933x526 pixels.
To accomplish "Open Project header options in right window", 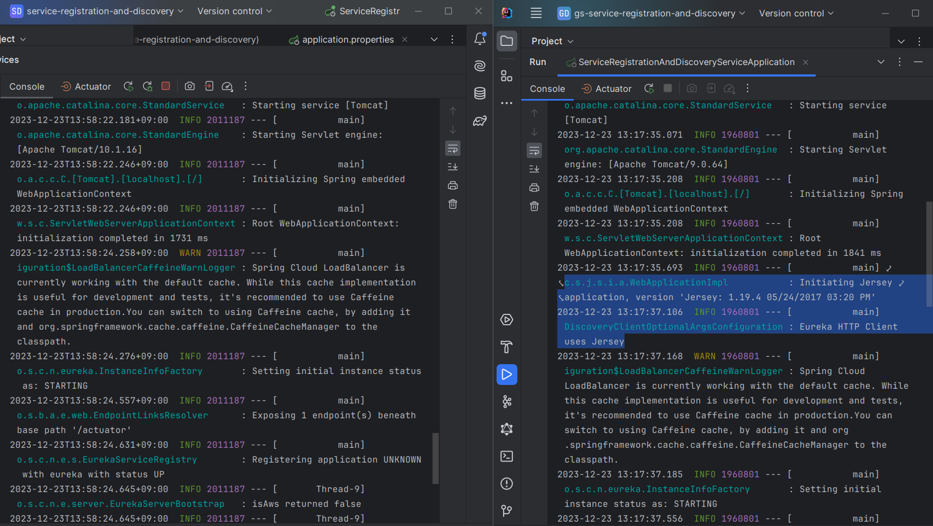I will (919, 42).
